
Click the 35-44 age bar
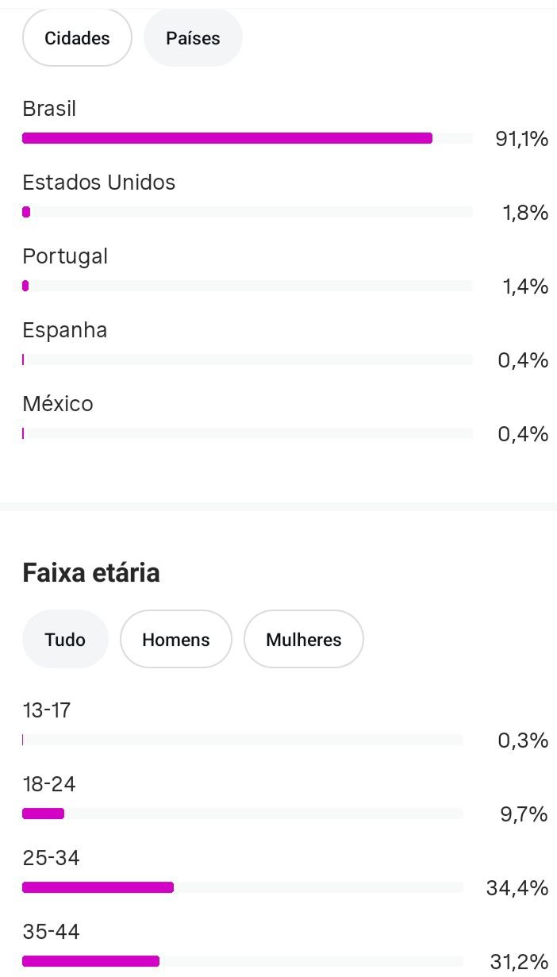243,961
